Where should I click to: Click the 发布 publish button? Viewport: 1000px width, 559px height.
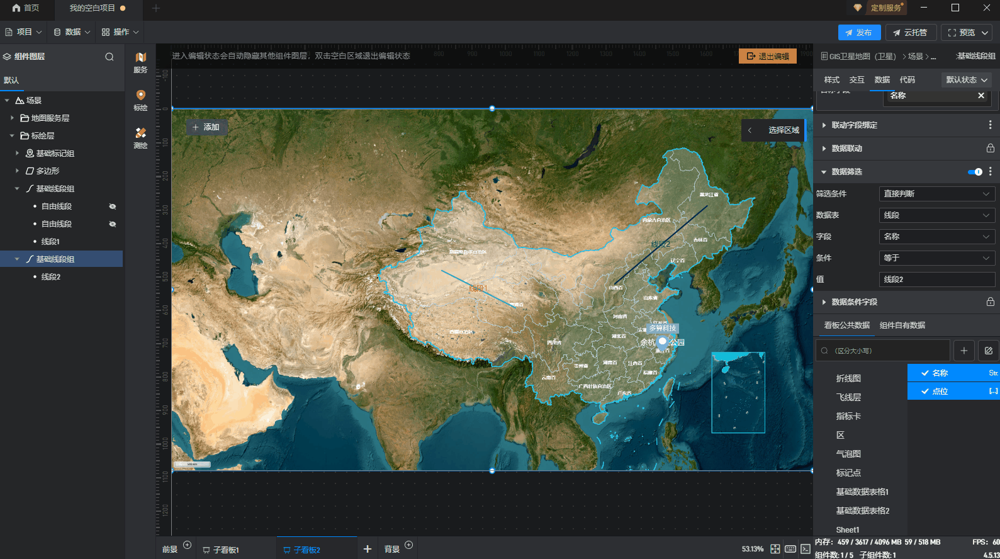[859, 33]
